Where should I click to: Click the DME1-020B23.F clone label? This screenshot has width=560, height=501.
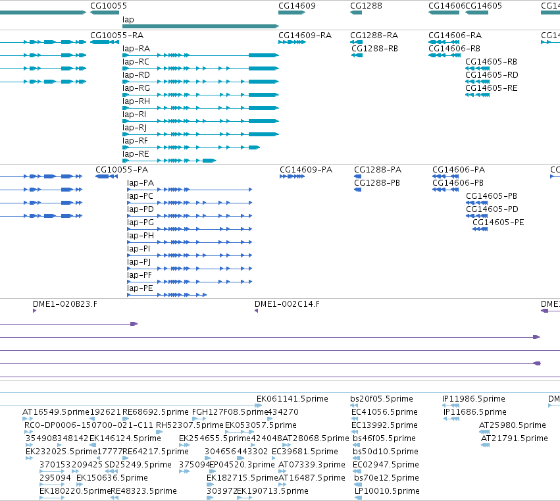tap(65, 304)
